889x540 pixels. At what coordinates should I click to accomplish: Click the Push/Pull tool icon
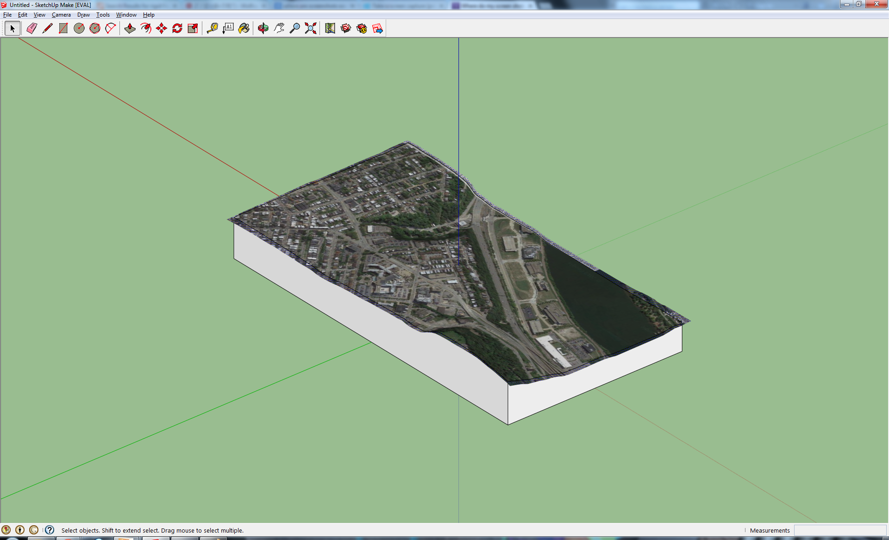tap(129, 28)
